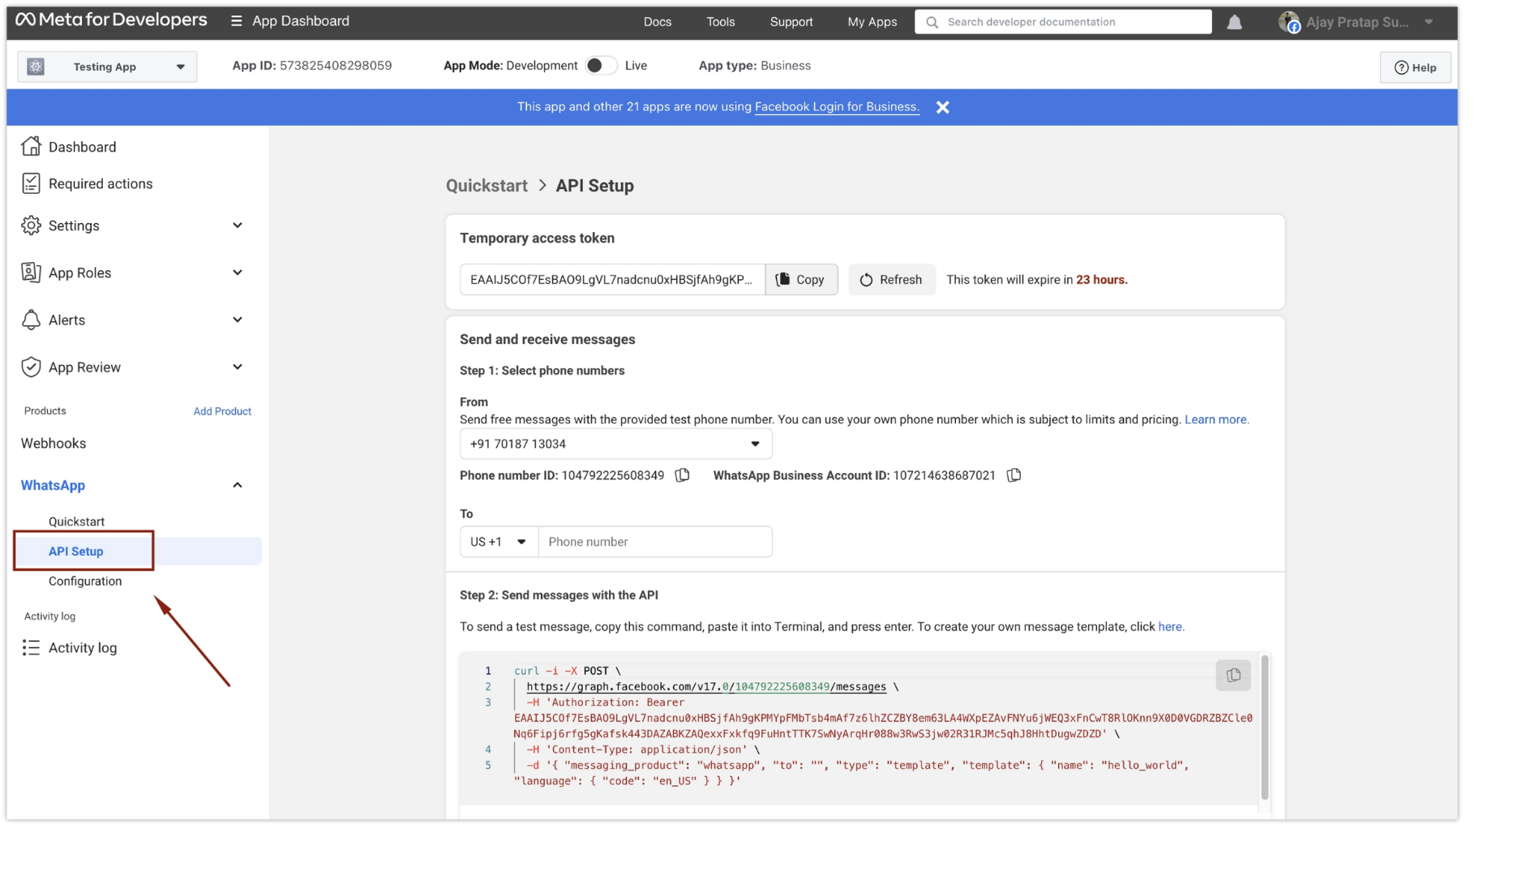Select the Activity log list icon

(x=32, y=647)
